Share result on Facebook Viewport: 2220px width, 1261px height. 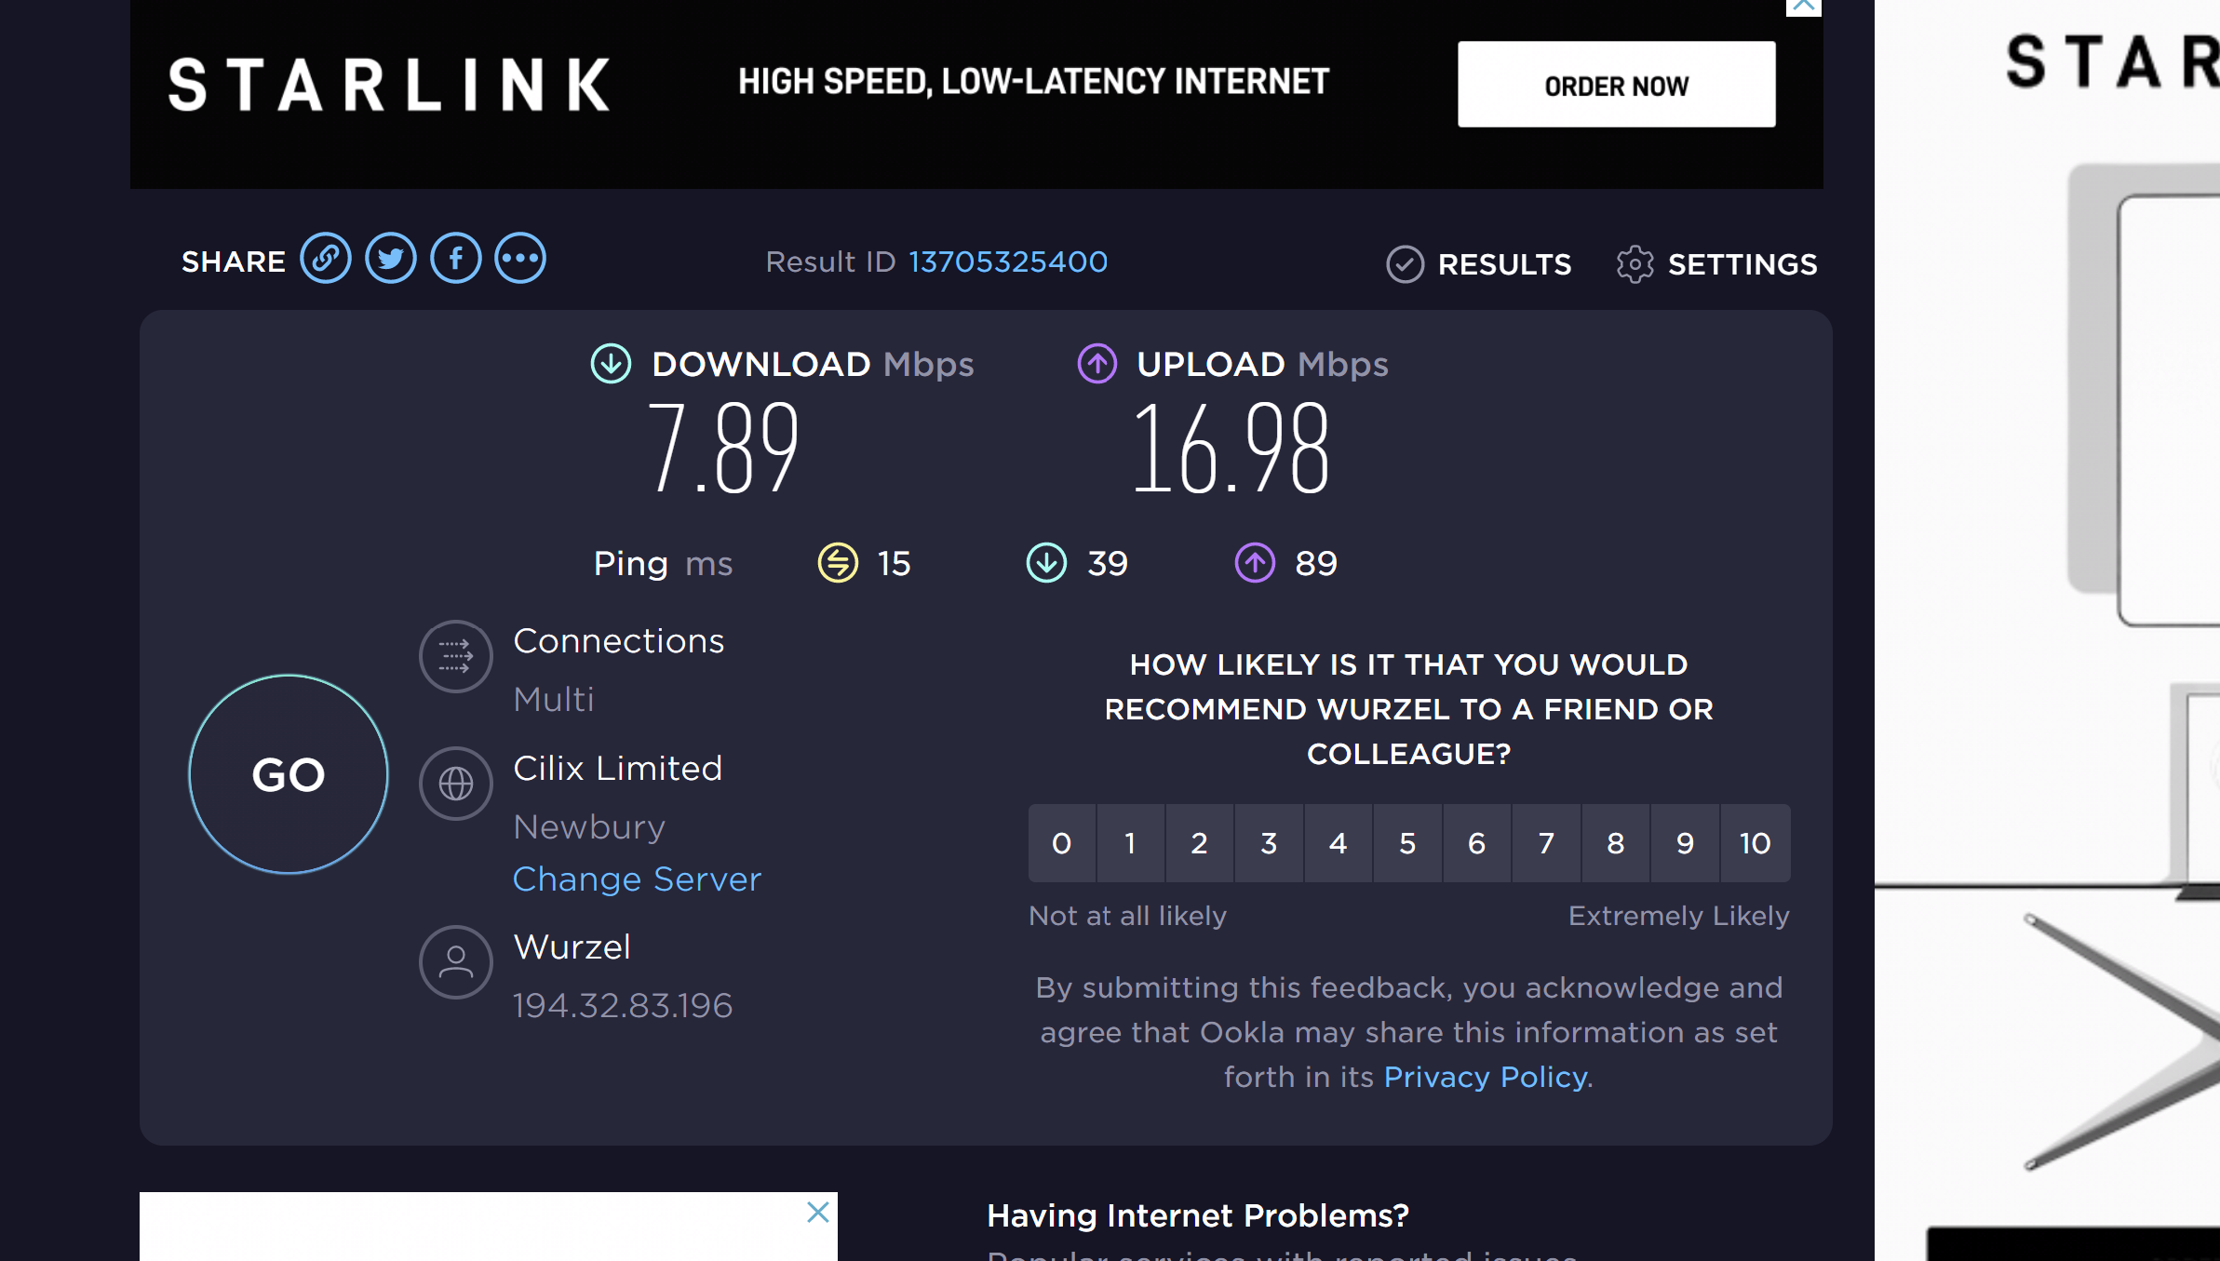456,259
